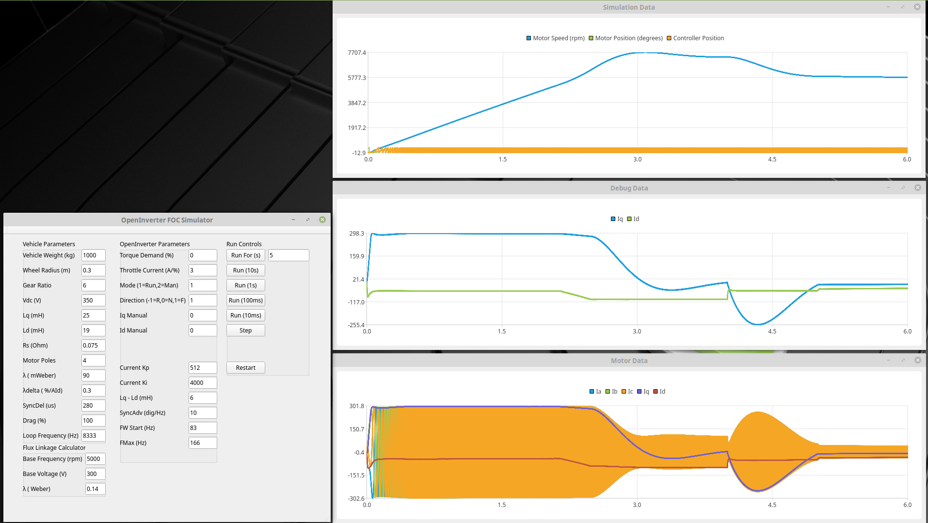
Task: Advance simulation with the Step button
Action: click(245, 331)
